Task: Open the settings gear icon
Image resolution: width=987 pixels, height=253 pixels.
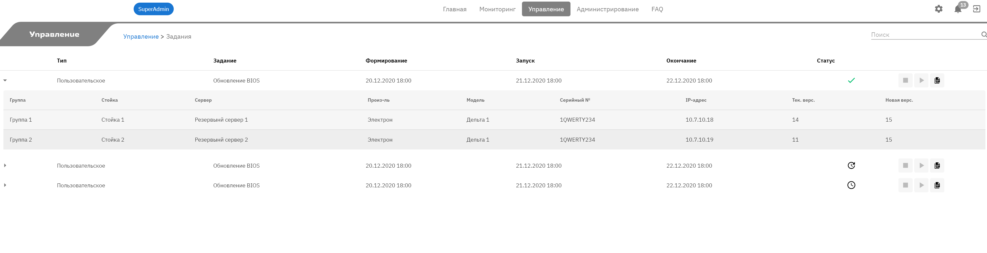Action: pos(939,9)
